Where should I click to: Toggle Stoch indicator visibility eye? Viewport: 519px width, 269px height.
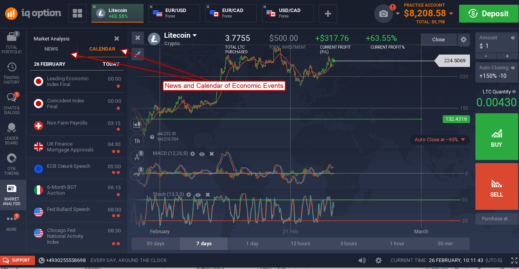198,194
